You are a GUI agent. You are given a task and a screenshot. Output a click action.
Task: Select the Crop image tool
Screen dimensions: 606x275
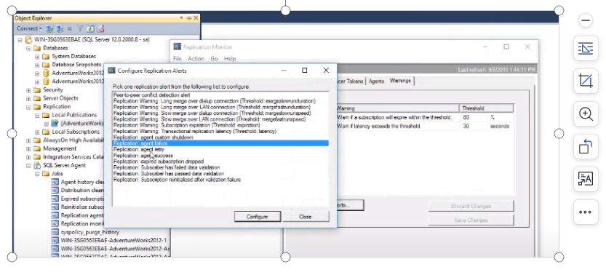coord(586,81)
